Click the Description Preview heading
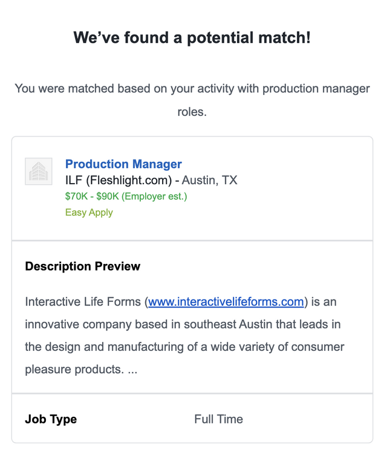The width and height of the screenshot is (387, 453). [x=83, y=266]
